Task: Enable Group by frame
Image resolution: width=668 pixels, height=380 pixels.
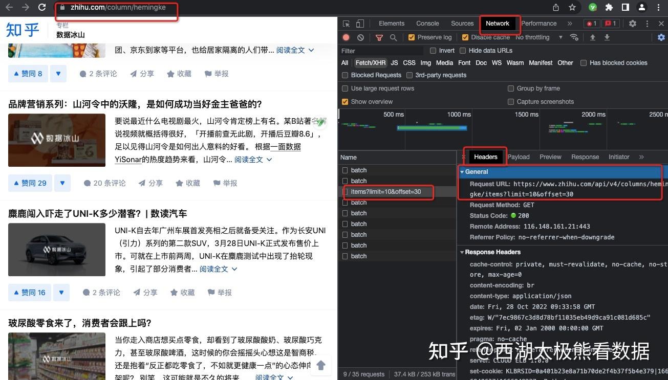Action: (x=511, y=88)
